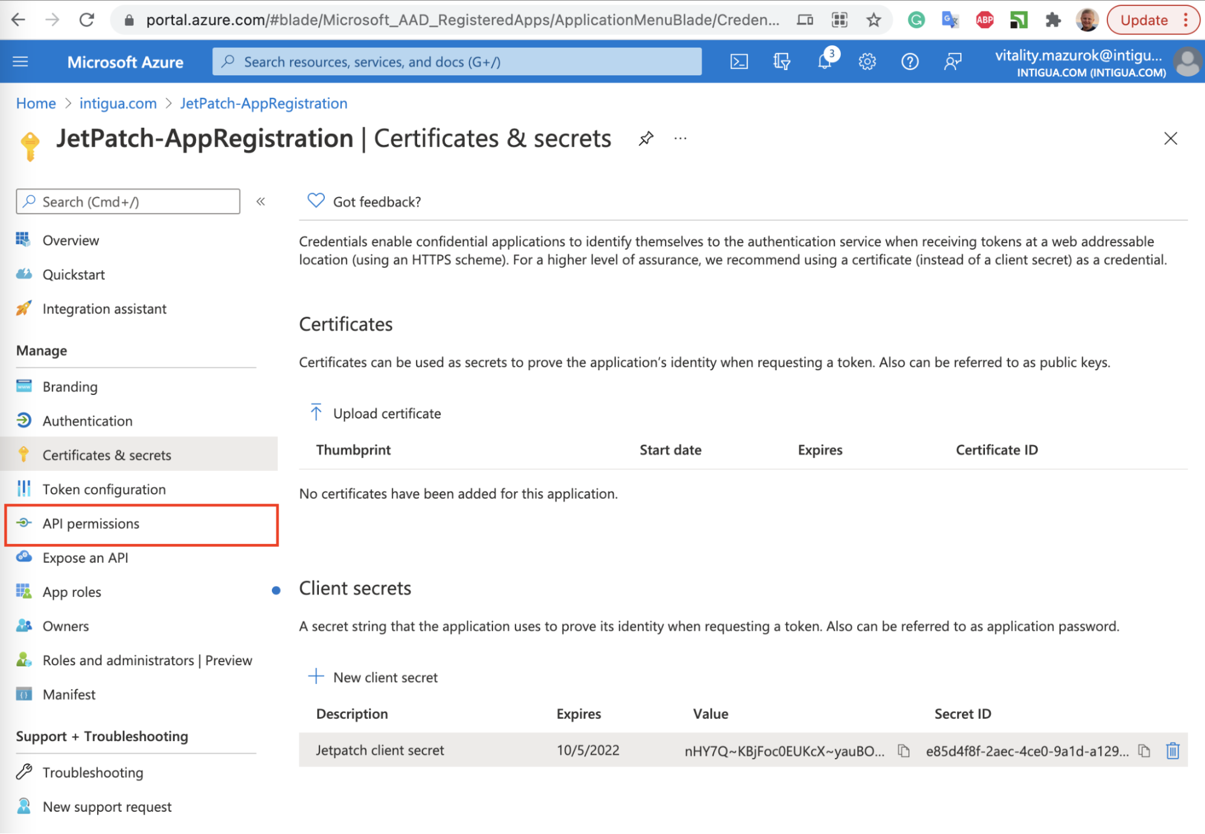Go to Token configuration
The width and height of the screenshot is (1205, 834).
(104, 489)
